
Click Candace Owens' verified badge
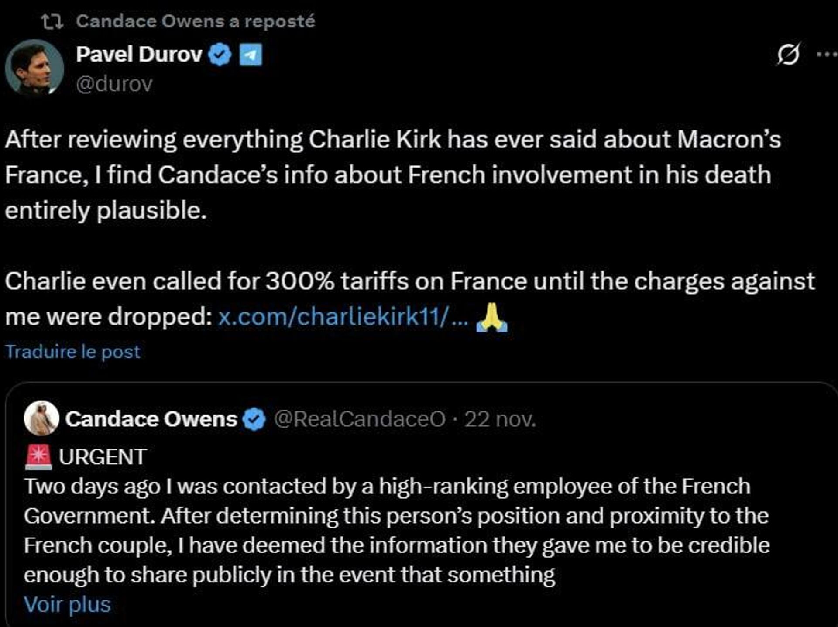255,419
